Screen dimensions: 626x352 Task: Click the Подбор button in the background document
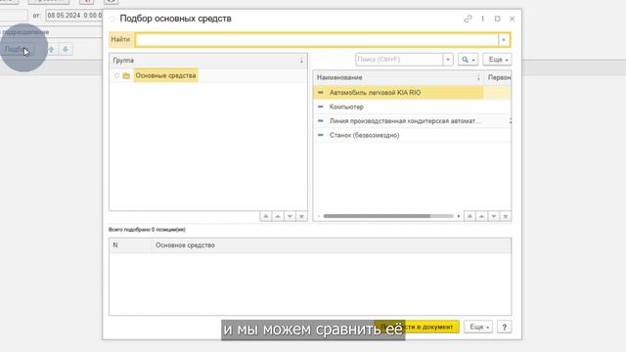pos(17,50)
